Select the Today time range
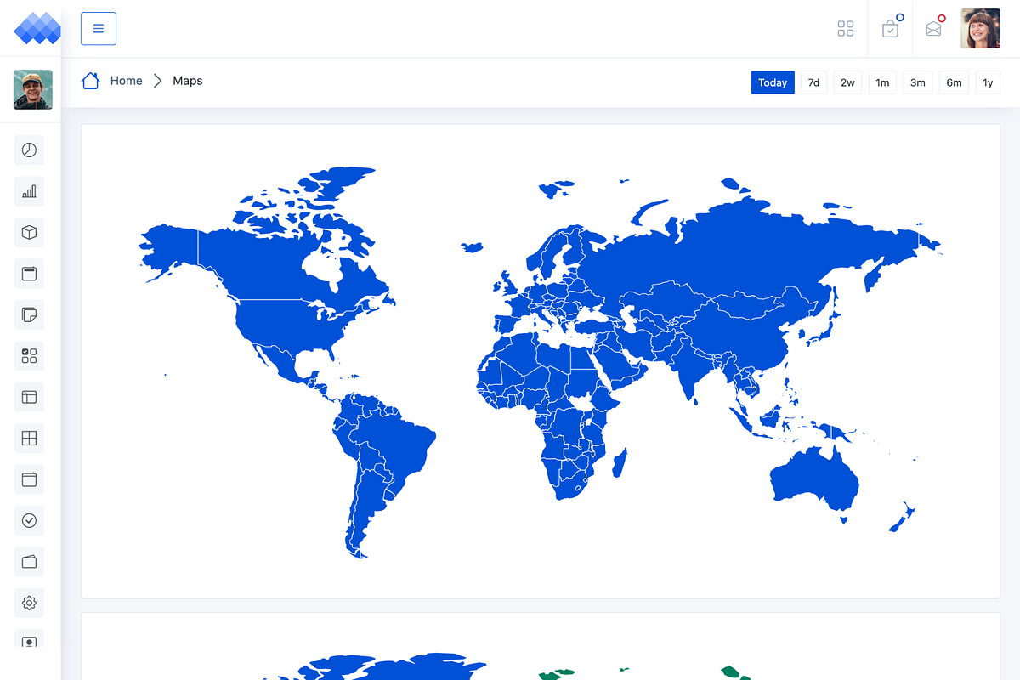Screen dimensions: 1020x680 pos(773,82)
